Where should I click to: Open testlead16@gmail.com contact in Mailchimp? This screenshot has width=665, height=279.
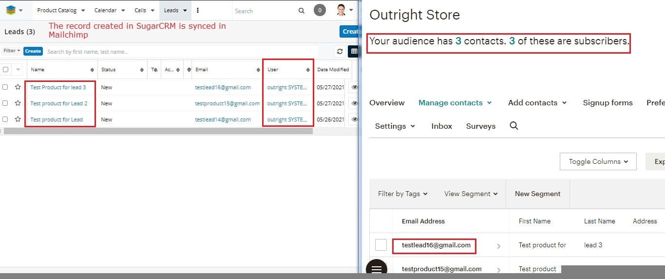coord(436,245)
